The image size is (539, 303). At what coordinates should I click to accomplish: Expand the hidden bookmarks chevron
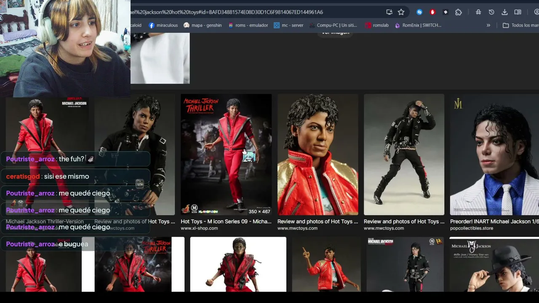488,25
